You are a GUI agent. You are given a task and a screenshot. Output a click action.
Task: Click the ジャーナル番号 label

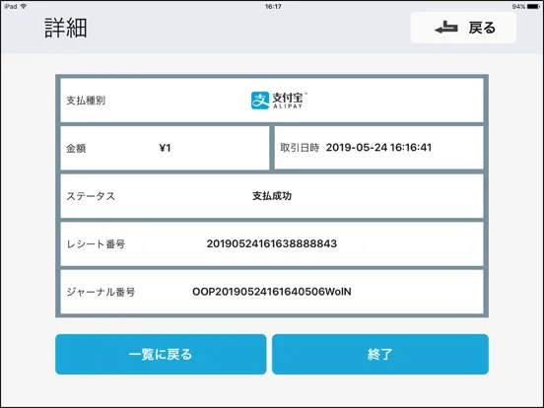pyautogui.click(x=101, y=292)
